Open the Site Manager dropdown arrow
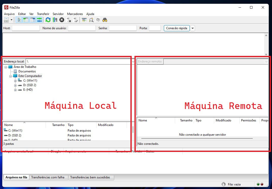Viewport: 272px width, 189px height. (11, 20)
